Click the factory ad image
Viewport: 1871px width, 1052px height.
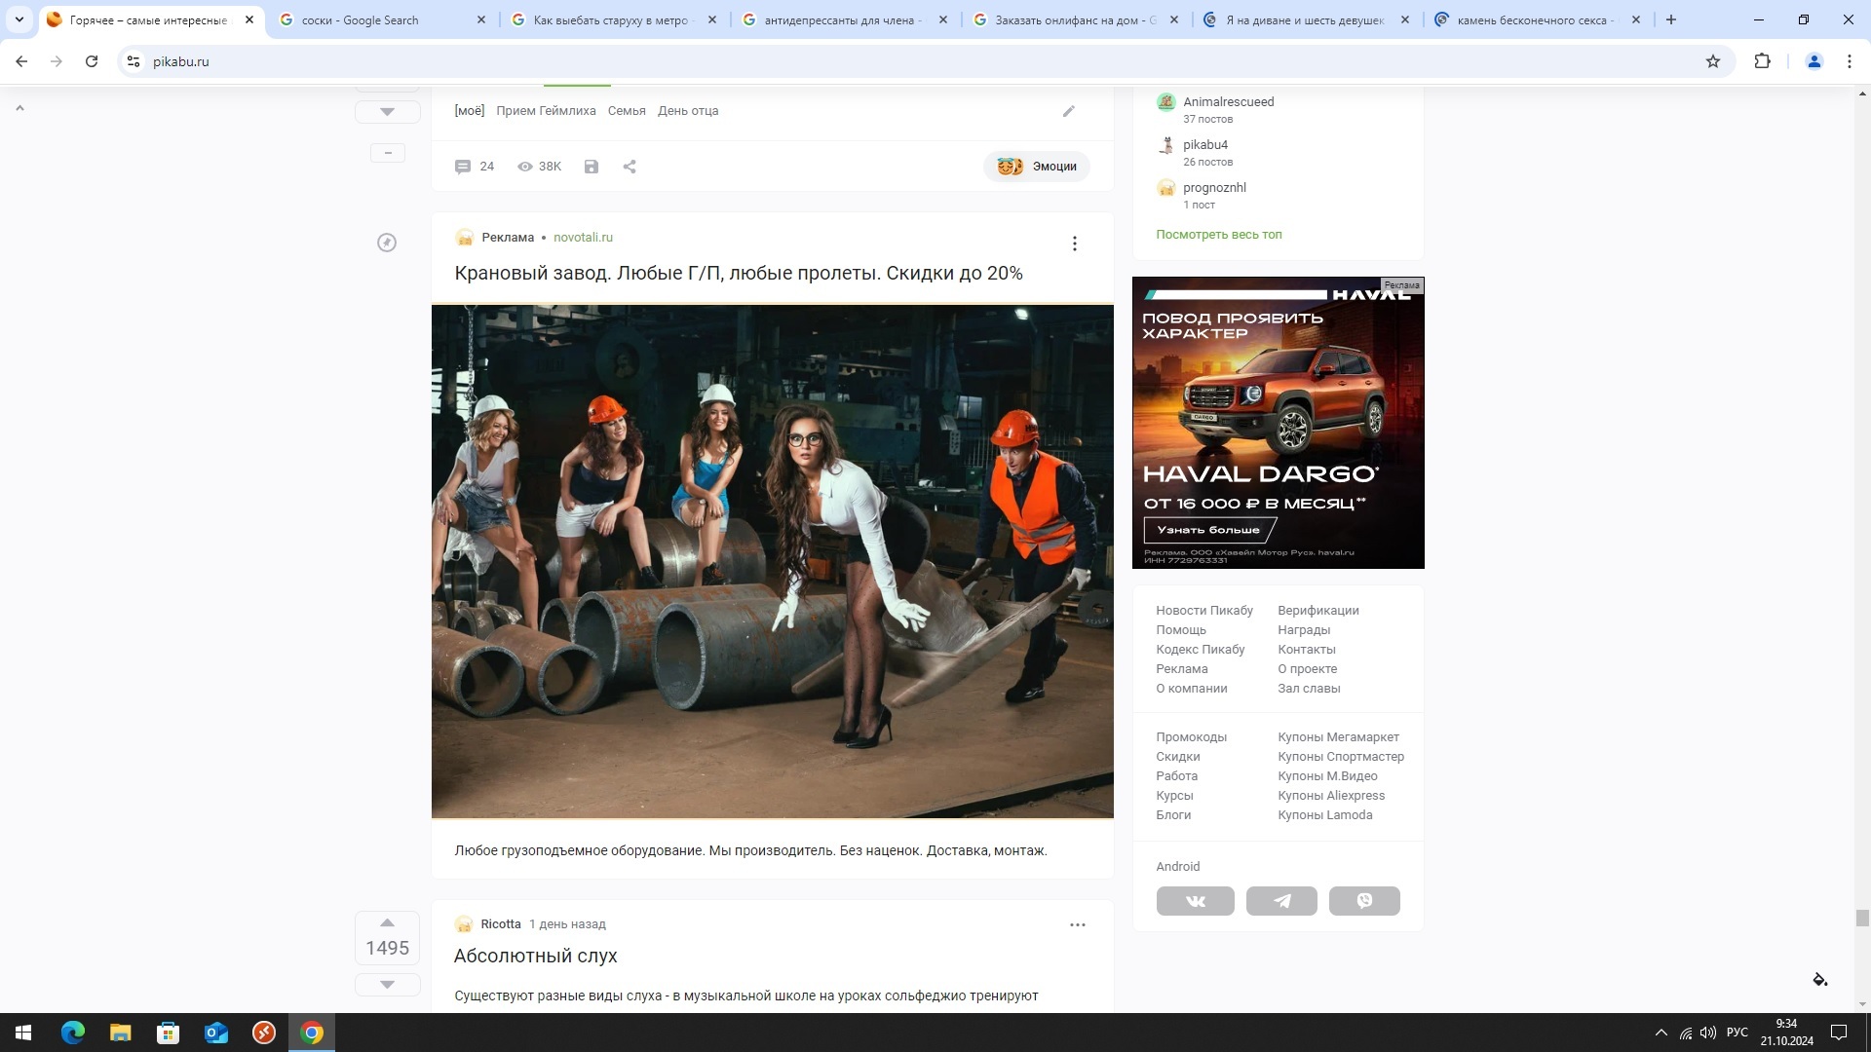click(773, 562)
